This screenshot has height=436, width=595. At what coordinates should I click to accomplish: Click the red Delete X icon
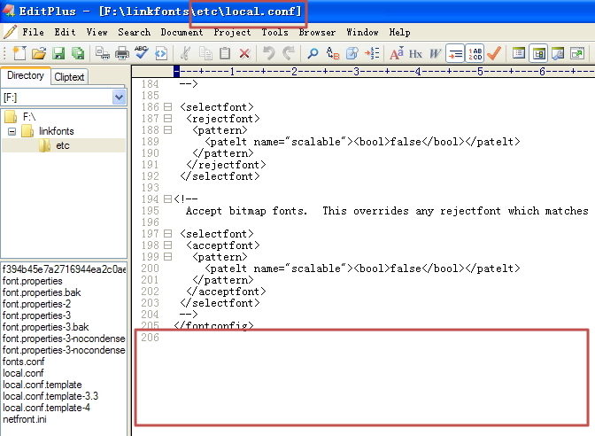(244, 53)
